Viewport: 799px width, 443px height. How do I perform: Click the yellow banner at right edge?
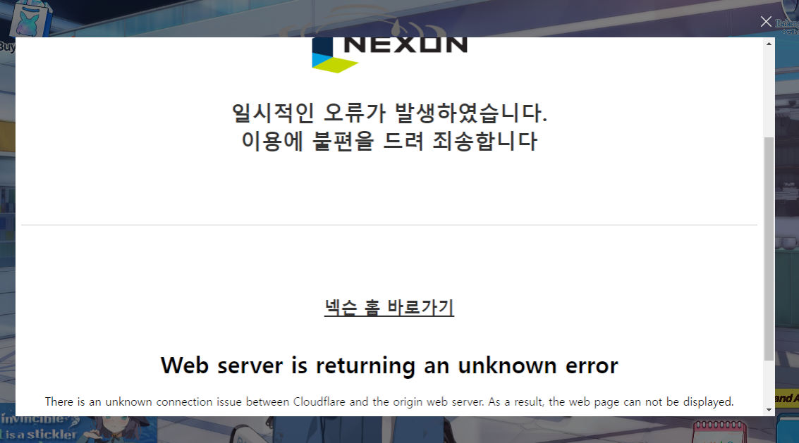(787, 398)
